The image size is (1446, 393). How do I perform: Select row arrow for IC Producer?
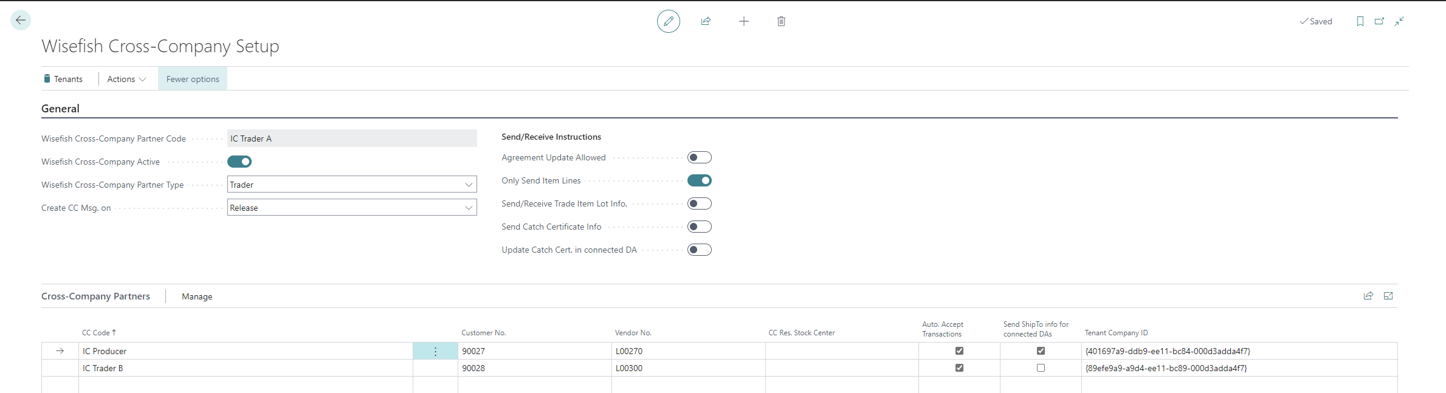60,351
